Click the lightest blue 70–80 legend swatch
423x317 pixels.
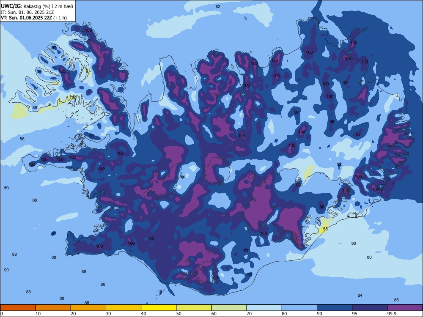tap(264, 308)
